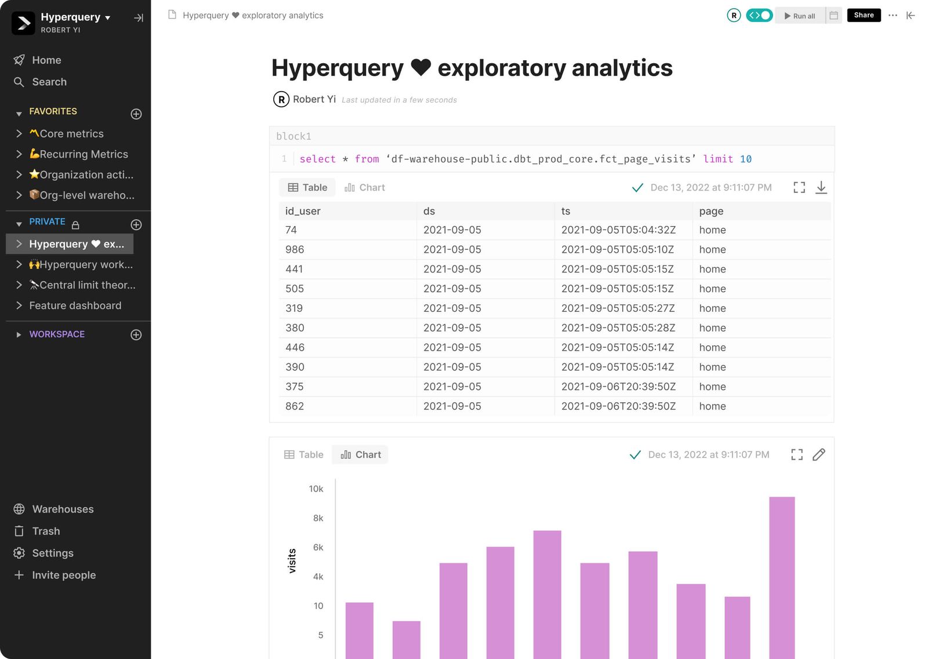The height and width of the screenshot is (659, 928).
Task: Download the query results
Action: click(821, 187)
